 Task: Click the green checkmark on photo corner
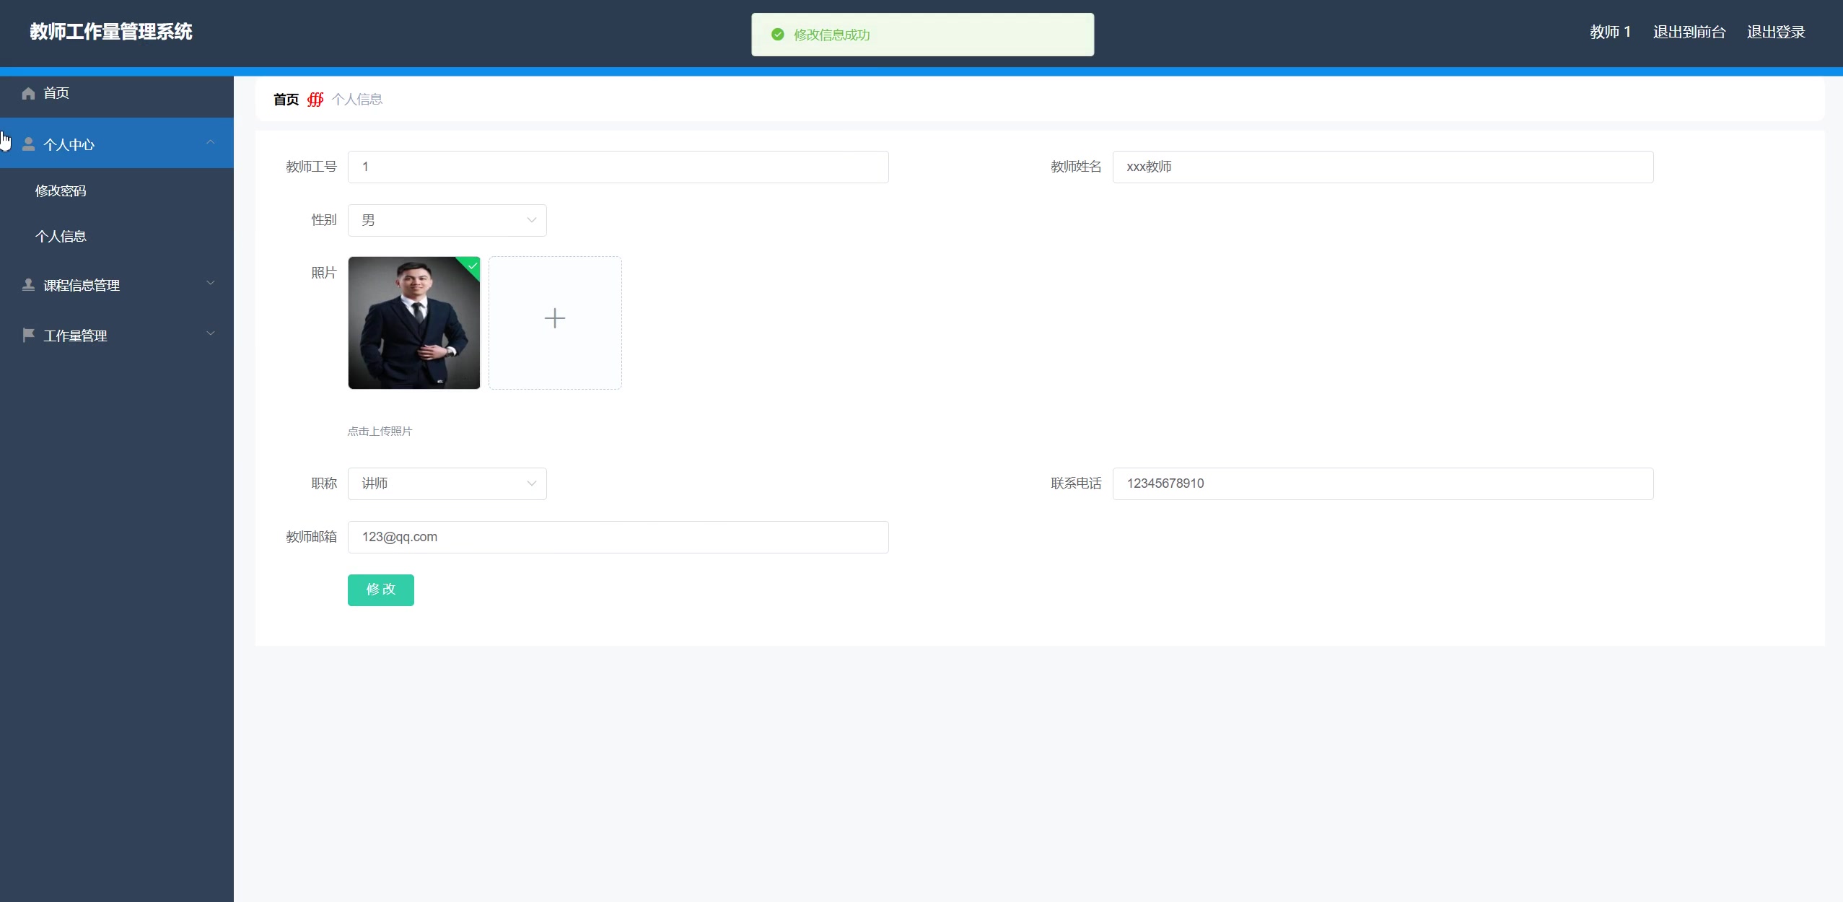[473, 266]
